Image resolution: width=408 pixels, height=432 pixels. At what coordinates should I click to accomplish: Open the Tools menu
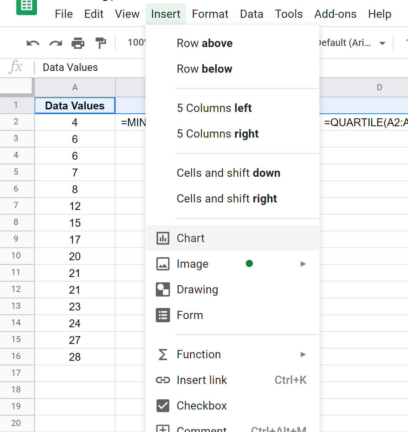pyautogui.click(x=289, y=14)
